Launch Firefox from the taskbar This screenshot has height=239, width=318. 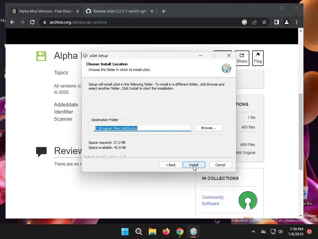[x=166, y=232]
